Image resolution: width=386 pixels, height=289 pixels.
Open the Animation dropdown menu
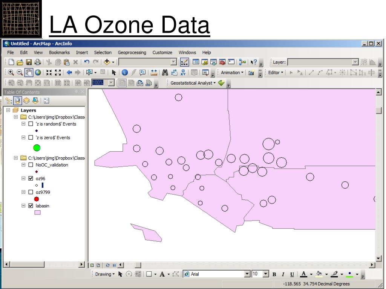coord(232,73)
